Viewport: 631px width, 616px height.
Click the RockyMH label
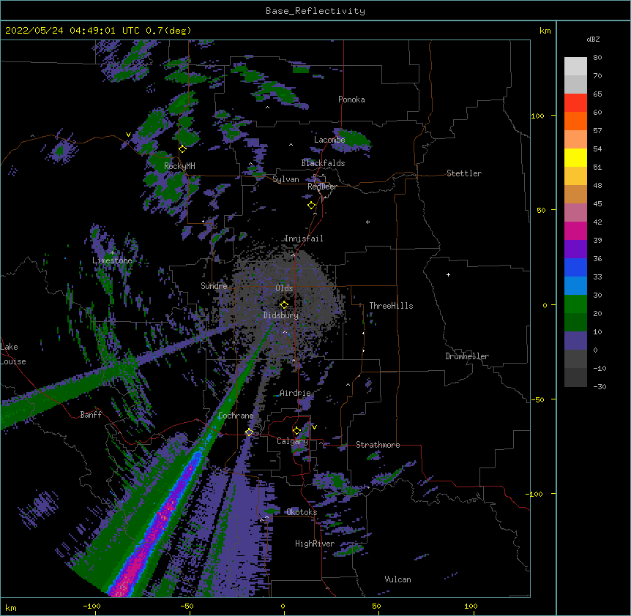179,165
